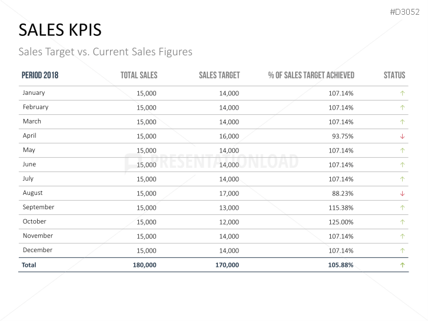Click the #D3052 slide code
Screen dimensions: 428x321
404,11
